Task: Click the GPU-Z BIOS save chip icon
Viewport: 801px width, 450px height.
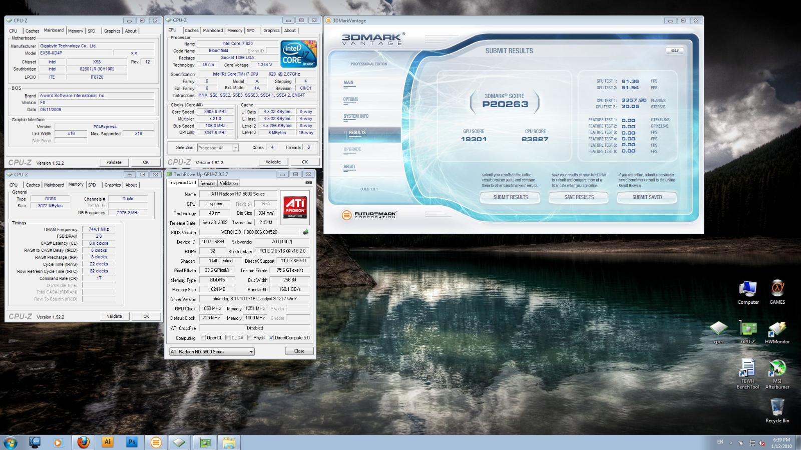Action: 305,232
